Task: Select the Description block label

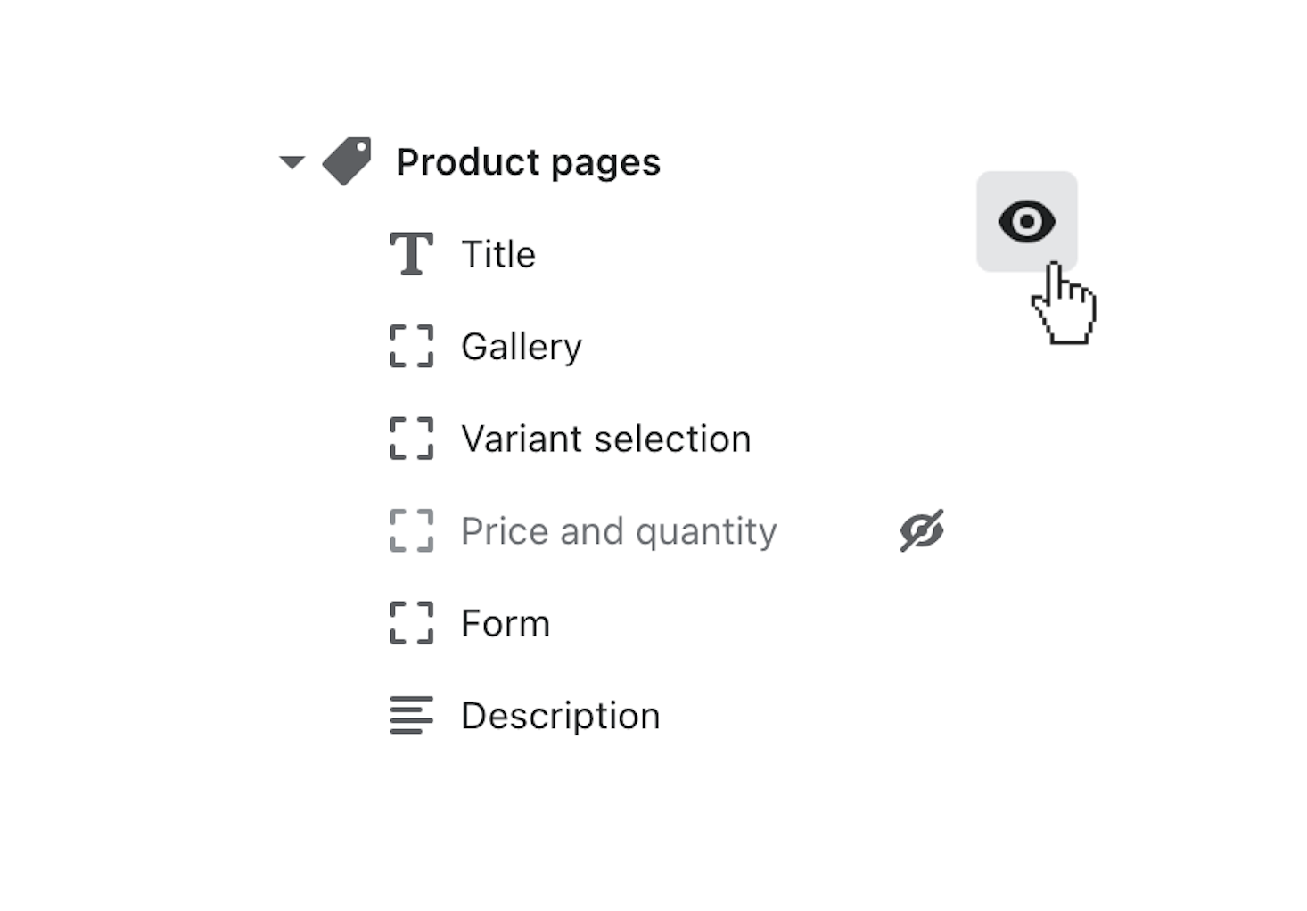Action: coord(560,716)
